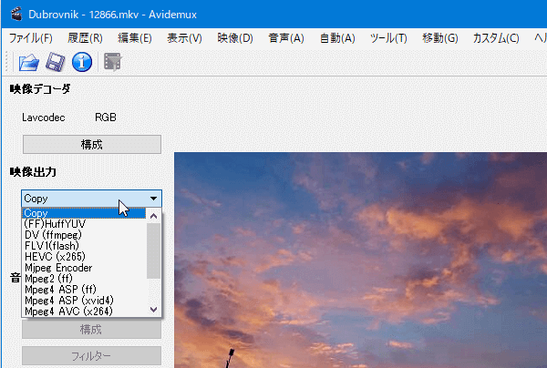The height and width of the screenshot is (368, 547).
Task: Select Mpeg2 (ff) codec option
Action: (84, 279)
